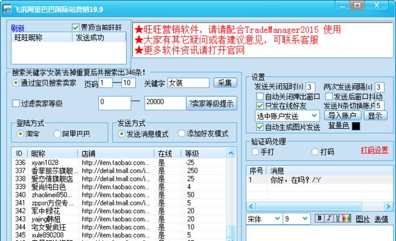The width and height of the screenshot is (396, 241).
Task: Click 导入账户 button
Action: point(343,116)
